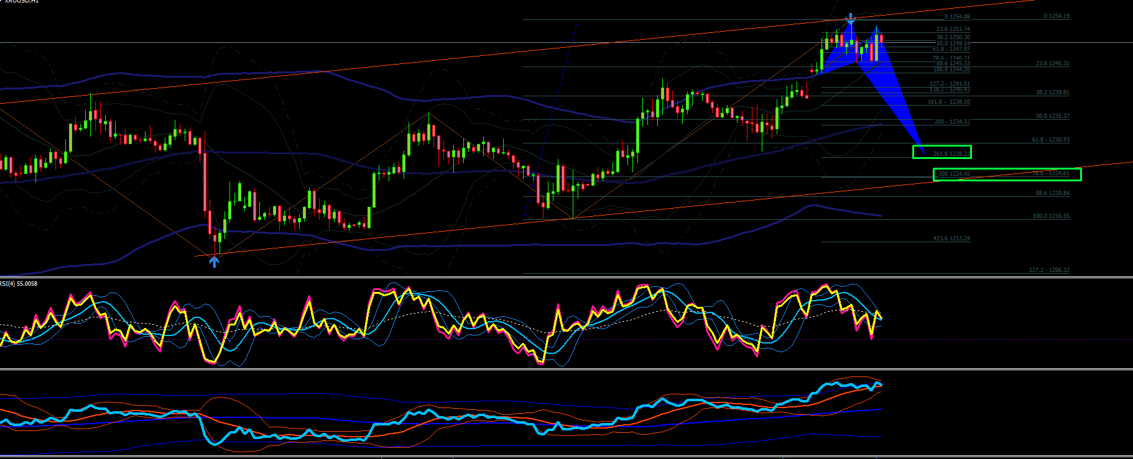
Task: Select the 200 - 1234.32 extension label
Action: coord(952,122)
